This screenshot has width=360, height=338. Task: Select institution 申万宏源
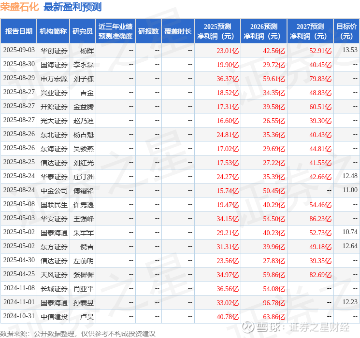tap(54, 79)
